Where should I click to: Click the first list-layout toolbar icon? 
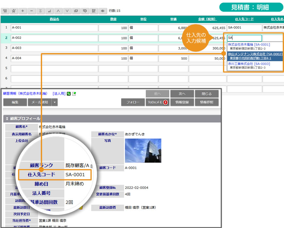5,11
